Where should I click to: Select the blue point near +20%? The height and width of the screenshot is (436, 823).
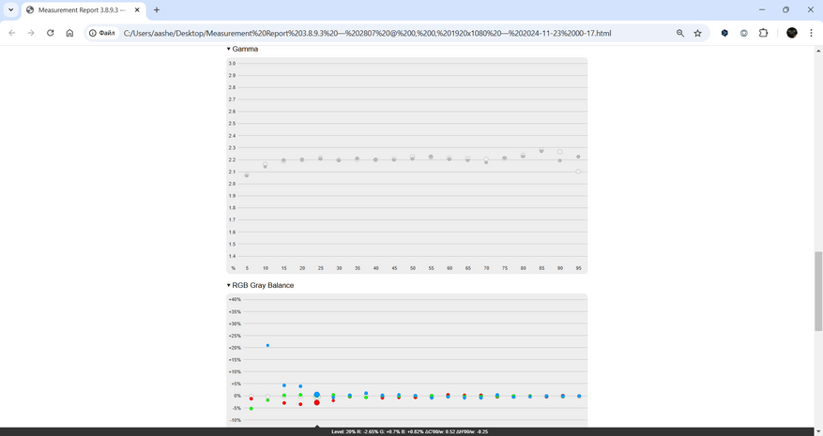click(x=267, y=345)
